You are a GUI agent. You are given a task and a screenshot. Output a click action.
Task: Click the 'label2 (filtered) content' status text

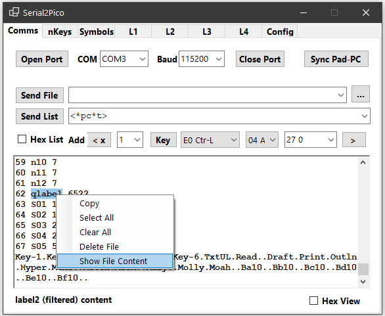(x=63, y=300)
